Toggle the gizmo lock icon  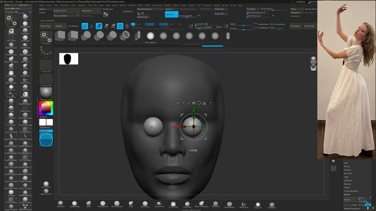pos(204,103)
